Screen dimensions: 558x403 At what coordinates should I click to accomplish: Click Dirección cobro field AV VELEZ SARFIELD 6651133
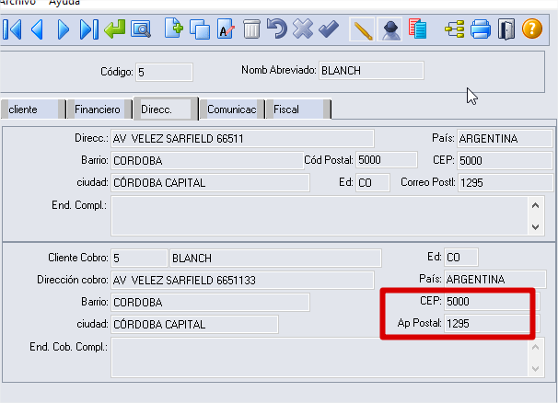coord(242,280)
